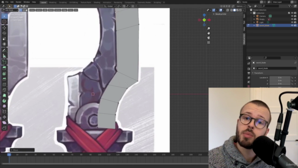Switch to Material Preview shading
The height and width of the screenshot is (168, 298).
(x=237, y=10)
